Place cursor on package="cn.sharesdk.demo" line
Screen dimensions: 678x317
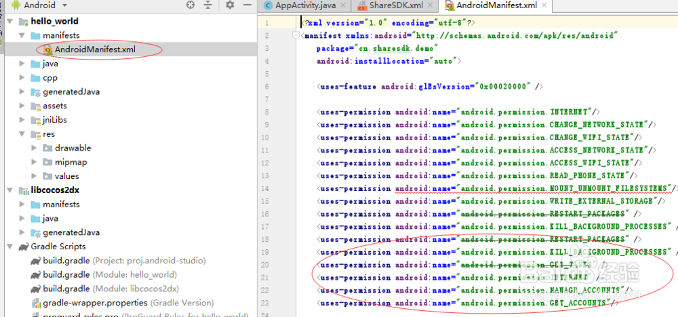378,48
